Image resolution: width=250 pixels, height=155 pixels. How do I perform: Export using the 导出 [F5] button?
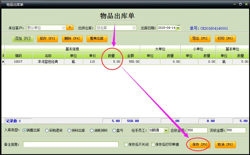pos(200,39)
